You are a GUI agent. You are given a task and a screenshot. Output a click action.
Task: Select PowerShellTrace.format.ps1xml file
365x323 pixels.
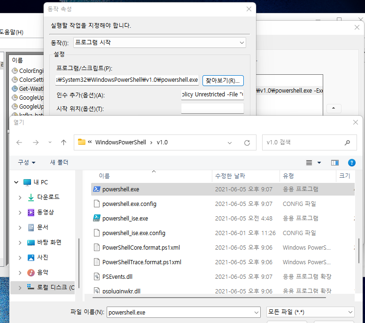(x=223, y=262)
